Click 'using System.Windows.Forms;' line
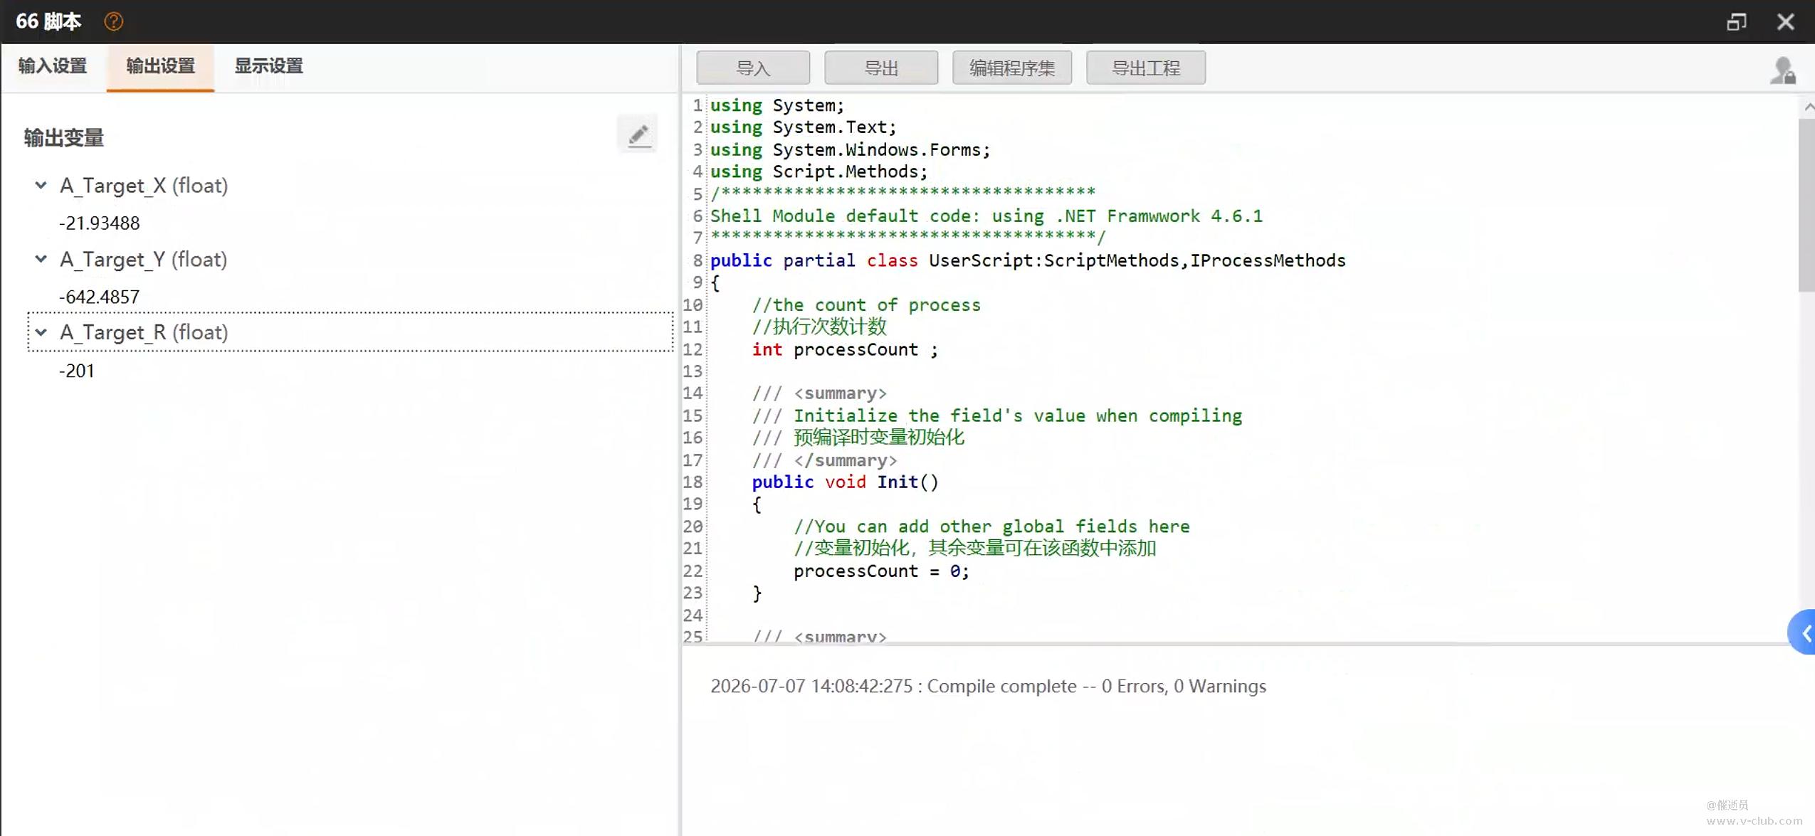The width and height of the screenshot is (1815, 836). click(850, 149)
